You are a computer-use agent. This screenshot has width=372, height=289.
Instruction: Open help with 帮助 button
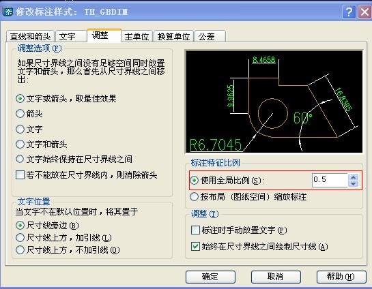(x=341, y=277)
